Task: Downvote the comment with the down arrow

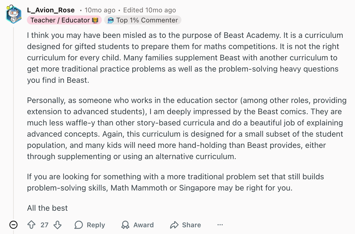Action: tap(57, 225)
